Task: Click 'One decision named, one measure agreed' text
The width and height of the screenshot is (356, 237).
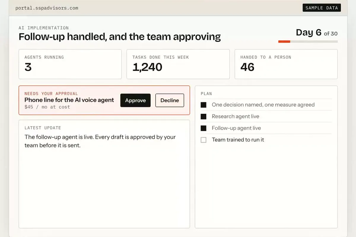Action: coord(263,105)
